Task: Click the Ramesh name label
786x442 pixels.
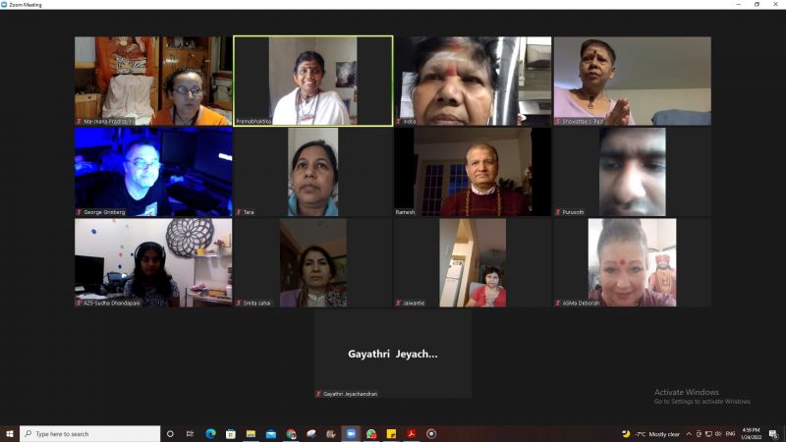Action: tap(405, 212)
